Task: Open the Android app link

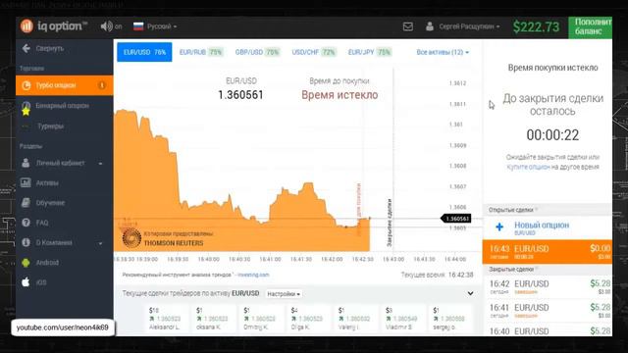Action: click(x=47, y=263)
